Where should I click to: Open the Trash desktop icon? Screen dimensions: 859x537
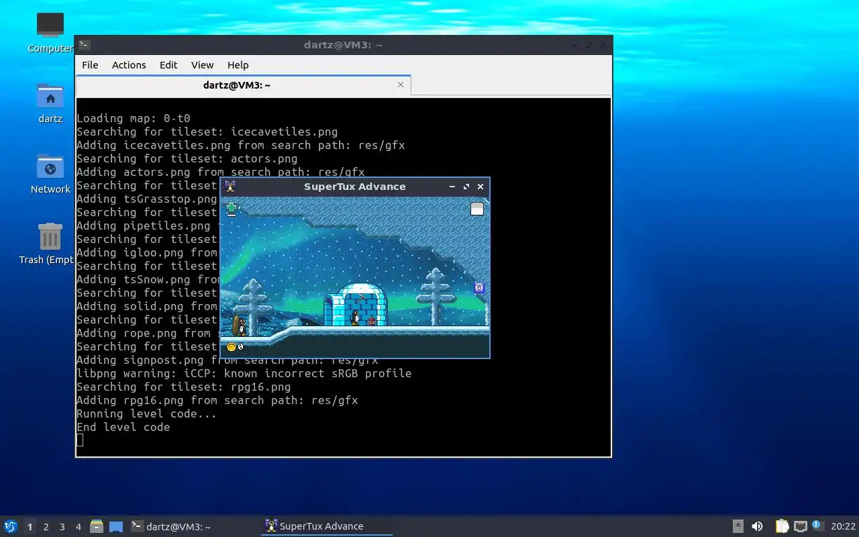(50, 243)
